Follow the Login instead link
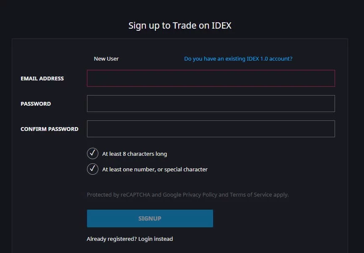This screenshot has height=253, width=364. point(156,239)
